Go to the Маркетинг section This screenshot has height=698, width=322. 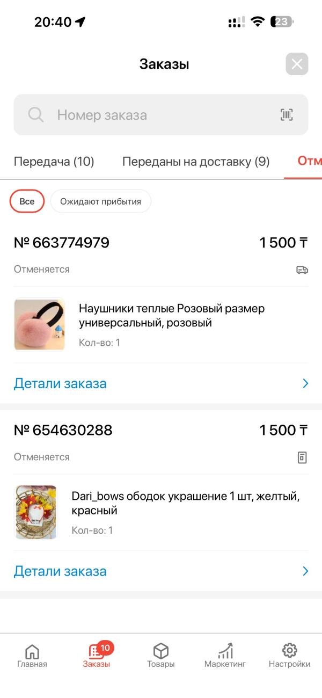pyautogui.click(x=225, y=656)
